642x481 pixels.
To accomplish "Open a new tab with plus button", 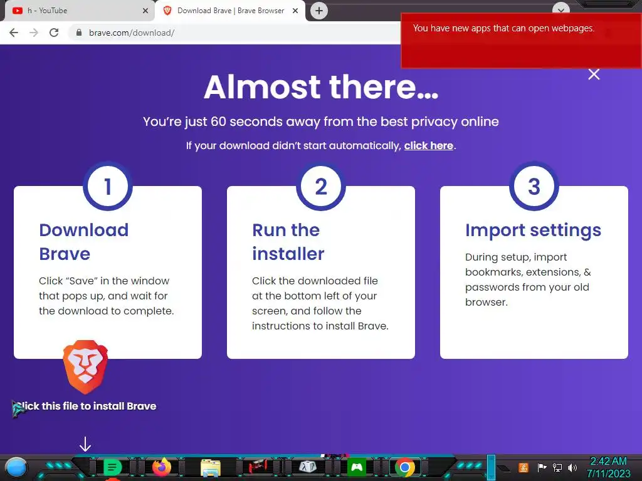I will pos(319,11).
